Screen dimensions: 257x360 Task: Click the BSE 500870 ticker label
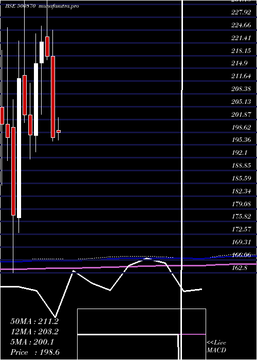pos(20,6)
